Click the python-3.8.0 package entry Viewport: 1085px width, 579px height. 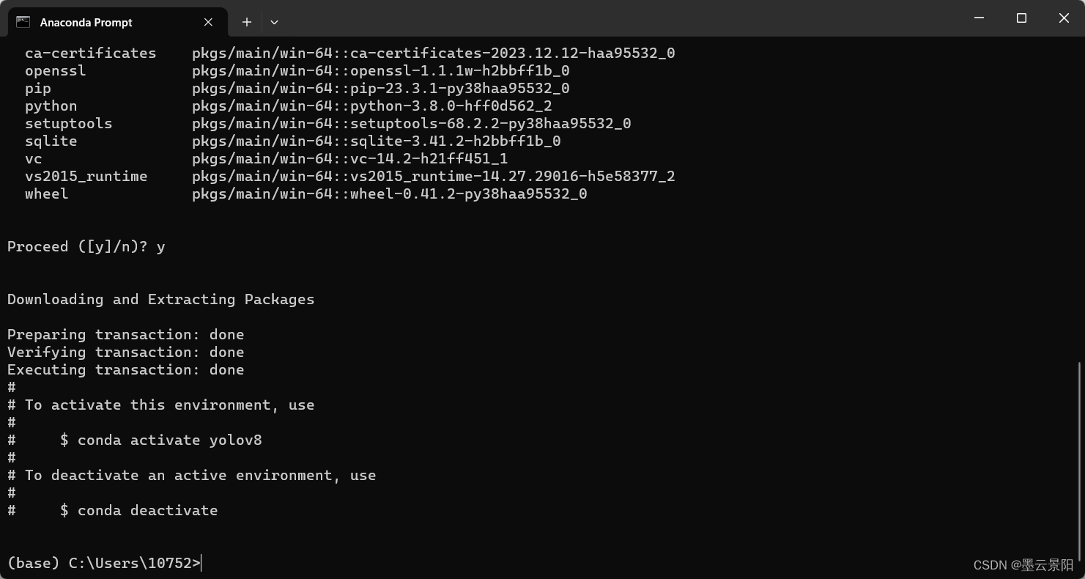371,106
